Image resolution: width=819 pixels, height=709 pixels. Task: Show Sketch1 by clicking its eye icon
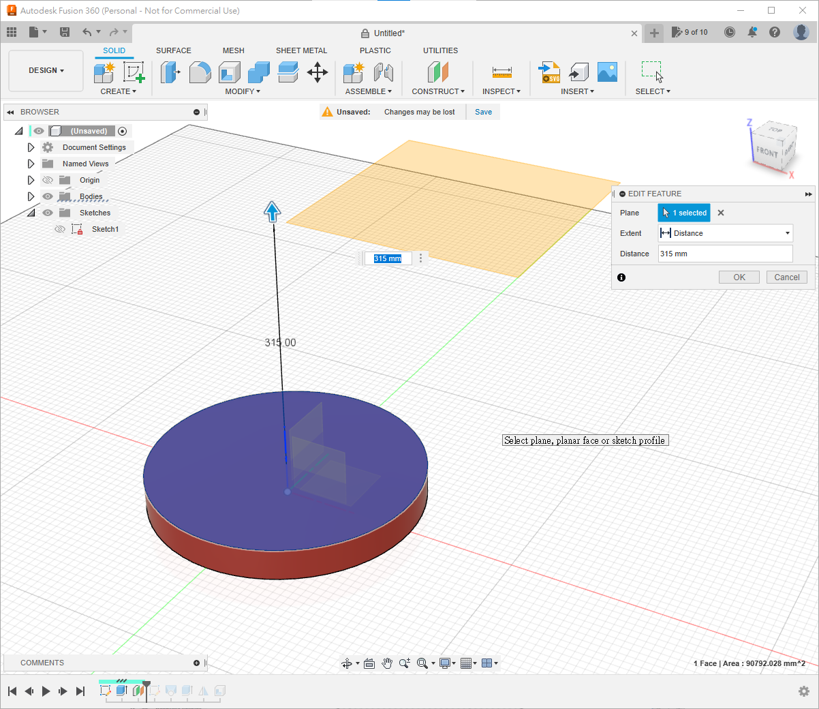[x=60, y=229]
